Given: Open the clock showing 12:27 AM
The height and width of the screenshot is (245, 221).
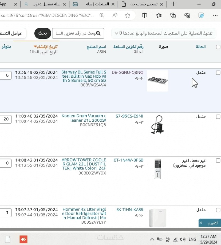Looking at the screenshot, I should [x=208, y=236].
